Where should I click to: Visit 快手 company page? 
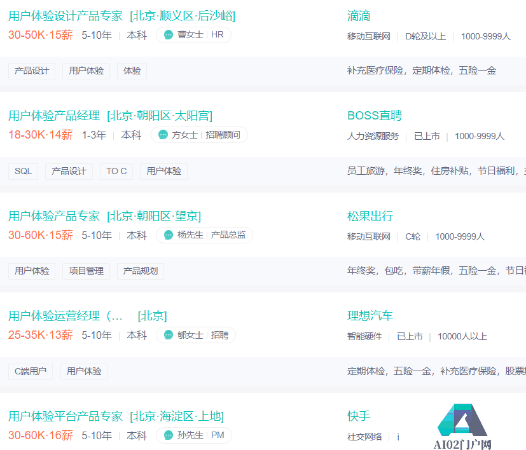[359, 416]
